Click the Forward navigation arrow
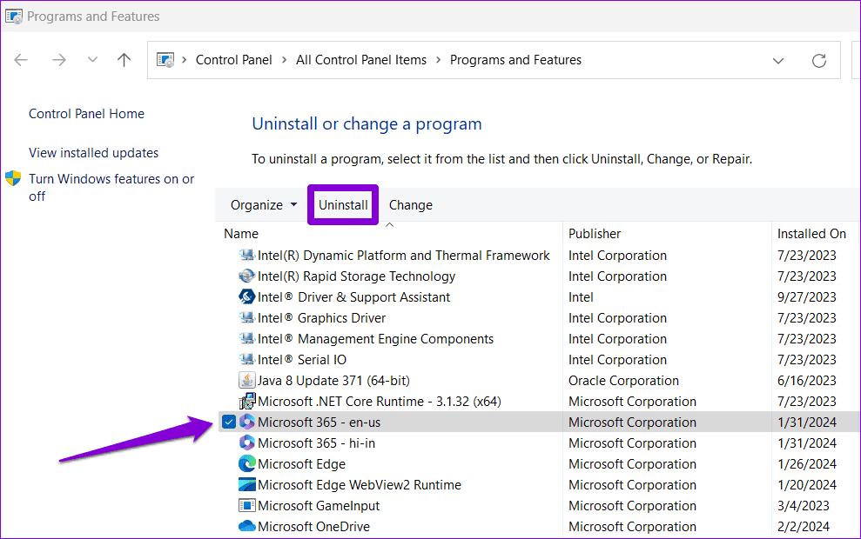Image resolution: width=861 pixels, height=539 pixels. pyautogui.click(x=58, y=60)
